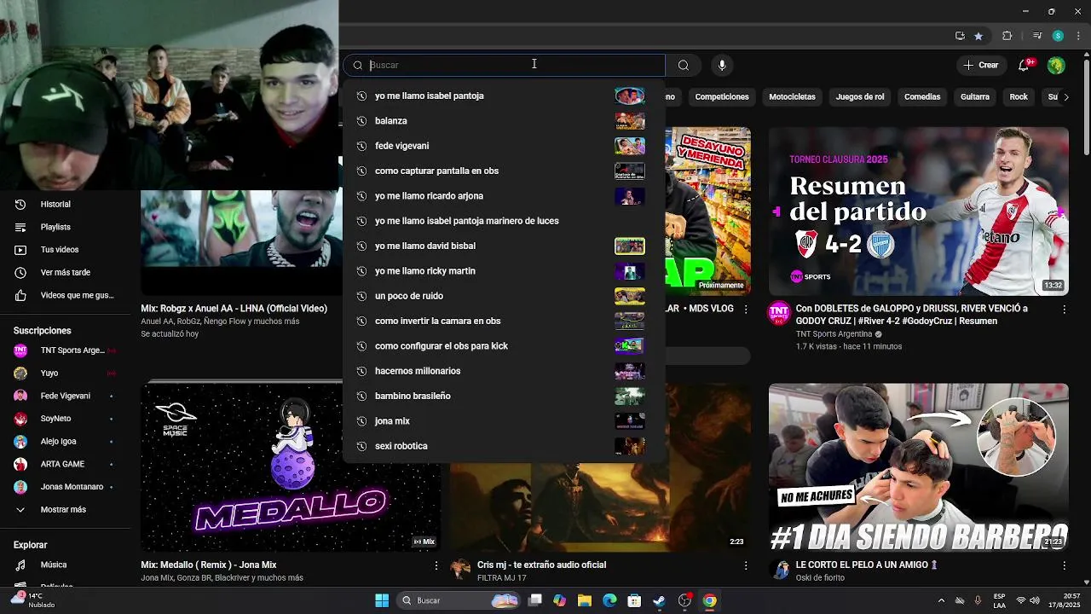The image size is (1091, 614).
Task: Select suggestion 'yo me llamo isabel pantoja'
Action: click(x=504, y=96)
